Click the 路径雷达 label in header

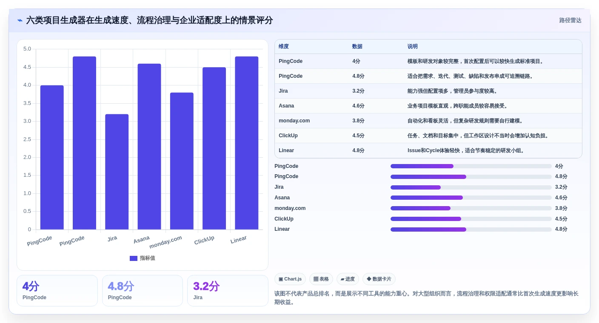point(570,20)
